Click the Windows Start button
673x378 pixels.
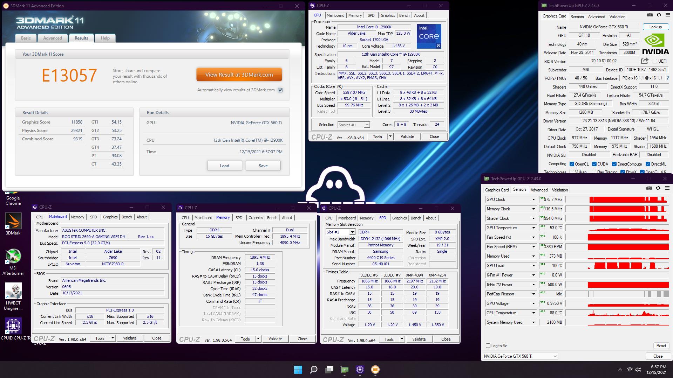(298, 370)
